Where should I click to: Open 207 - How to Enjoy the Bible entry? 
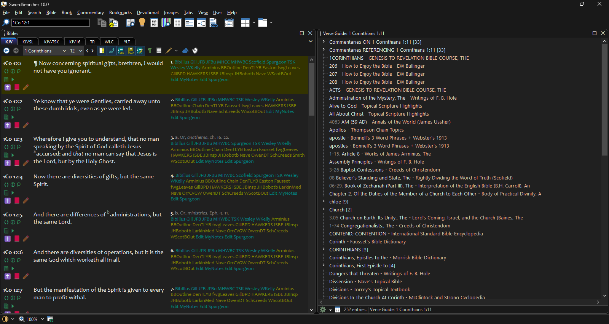(x=377, y=74)
